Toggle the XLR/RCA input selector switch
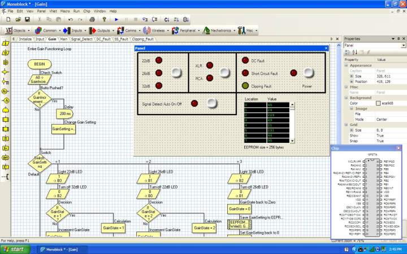Screen dimensions: 407x254 pyautogui.click(x=225, y=72)
